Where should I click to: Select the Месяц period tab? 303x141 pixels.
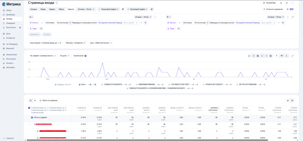click(x=61, y=9)
